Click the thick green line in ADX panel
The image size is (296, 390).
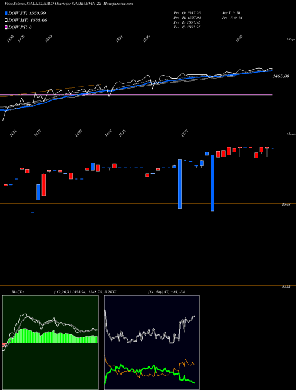(x=150, y=368)
